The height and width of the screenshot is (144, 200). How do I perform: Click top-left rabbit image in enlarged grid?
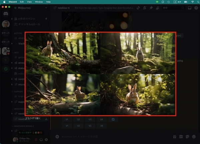point(63,53)
